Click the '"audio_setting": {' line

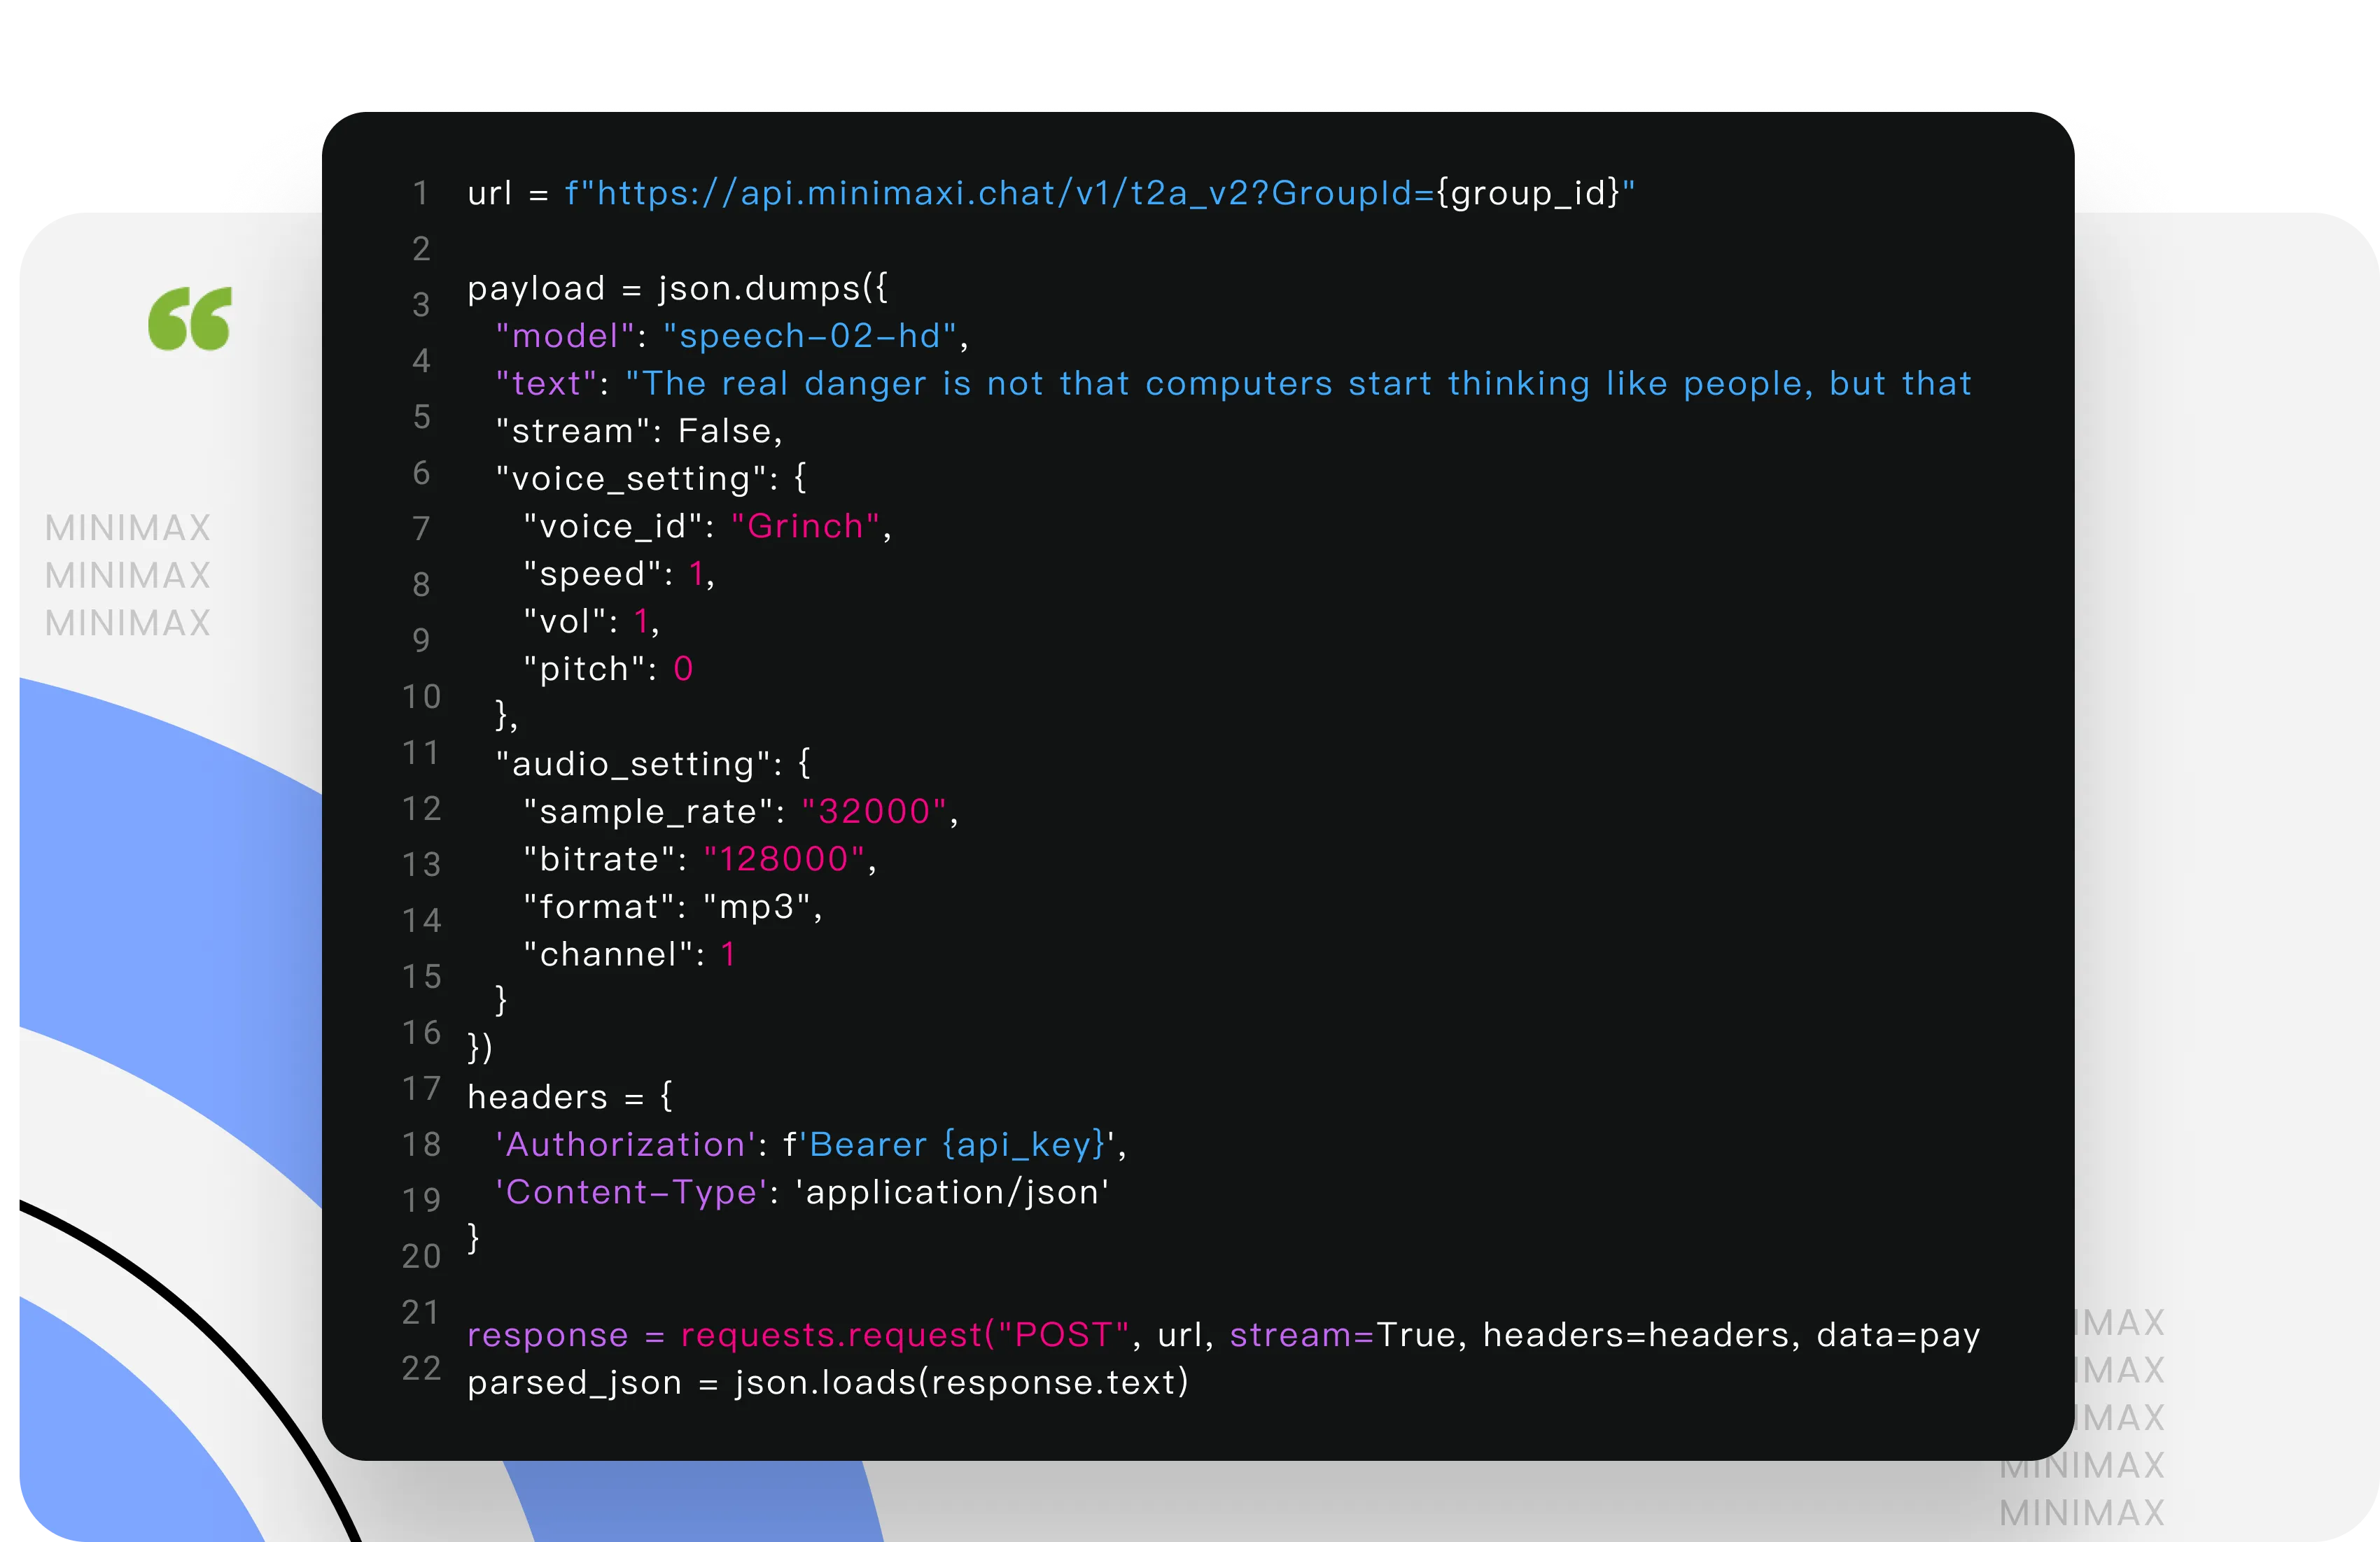pos(653,763)
